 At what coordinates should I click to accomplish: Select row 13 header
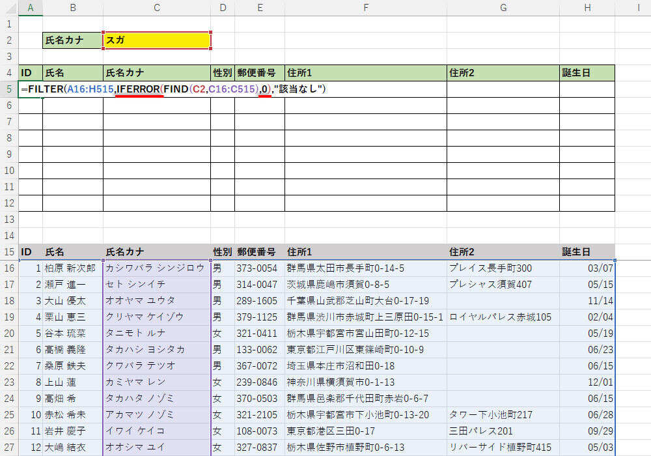point(9,220)
